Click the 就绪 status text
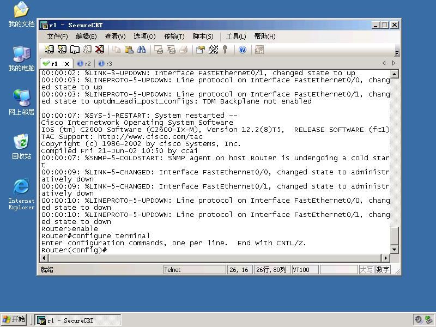The width and height of the screenshot is (436, 327). tap(47, 270)
